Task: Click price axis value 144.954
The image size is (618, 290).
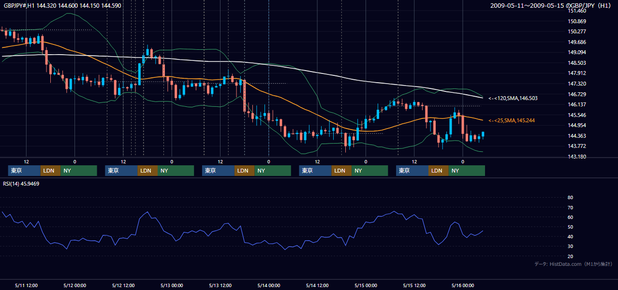Action: point(577,125)
